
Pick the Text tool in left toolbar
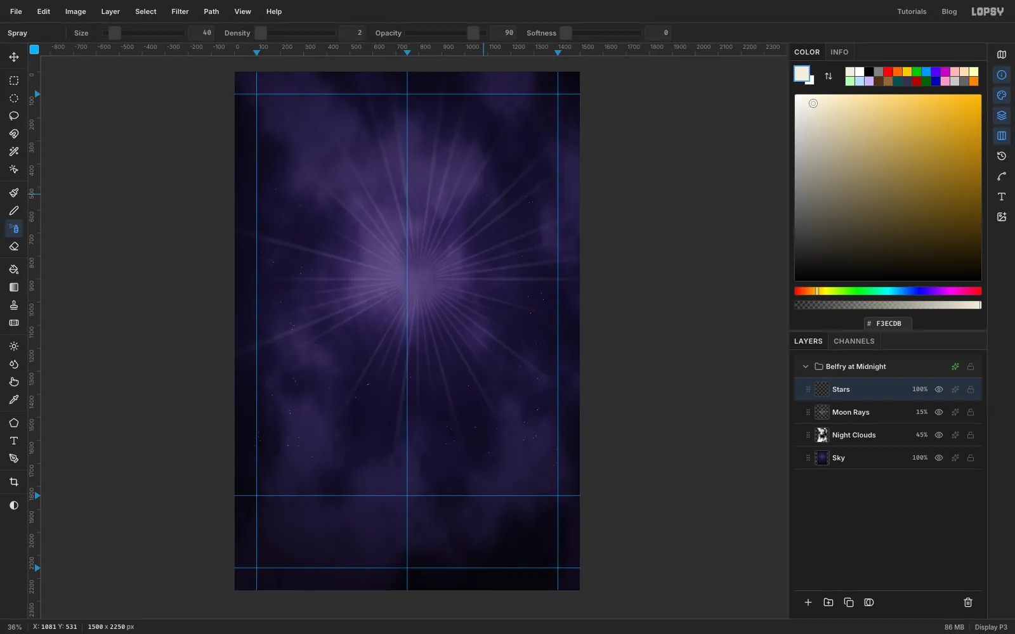[x=14, y=441]
